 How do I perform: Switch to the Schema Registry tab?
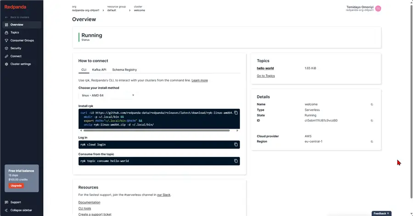[124, 70]
